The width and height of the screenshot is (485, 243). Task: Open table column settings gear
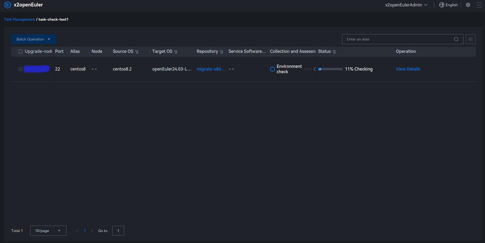[471, 39]
